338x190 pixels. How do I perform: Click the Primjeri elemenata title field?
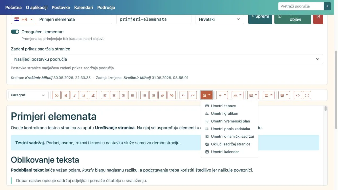tap(74, 19)
